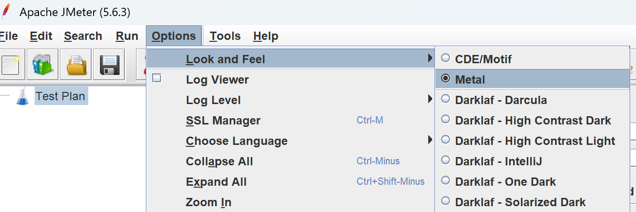Viewport: 636px width, 212px height.
Task: Click the Open file folder icon
Action: (76, 64)
